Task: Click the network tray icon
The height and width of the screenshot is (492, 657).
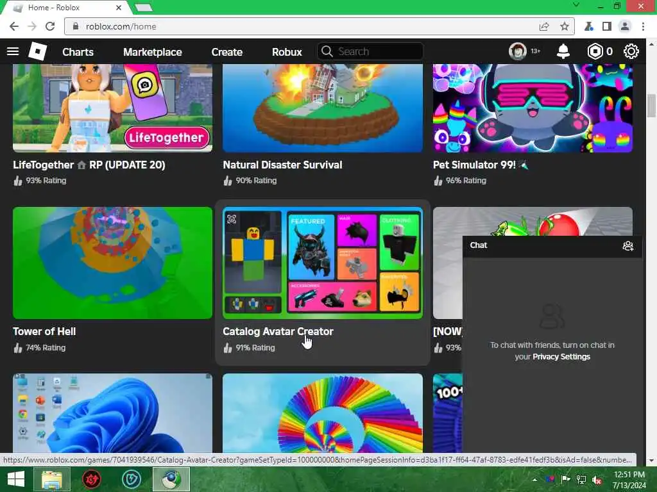Action: (x=581, y=480)
